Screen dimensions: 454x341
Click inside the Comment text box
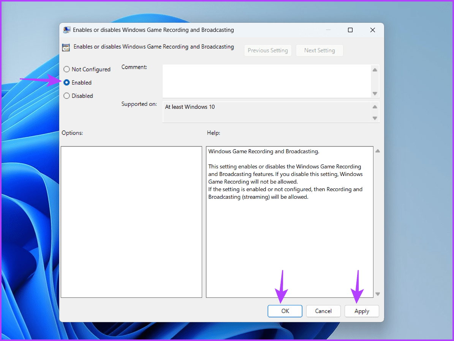click(266, 81)
